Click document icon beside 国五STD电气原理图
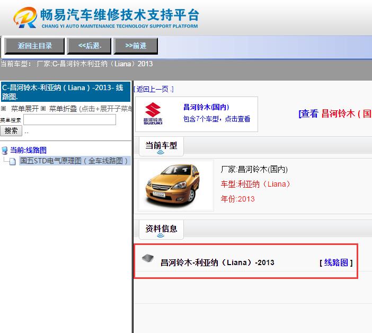 coord(13,161)
